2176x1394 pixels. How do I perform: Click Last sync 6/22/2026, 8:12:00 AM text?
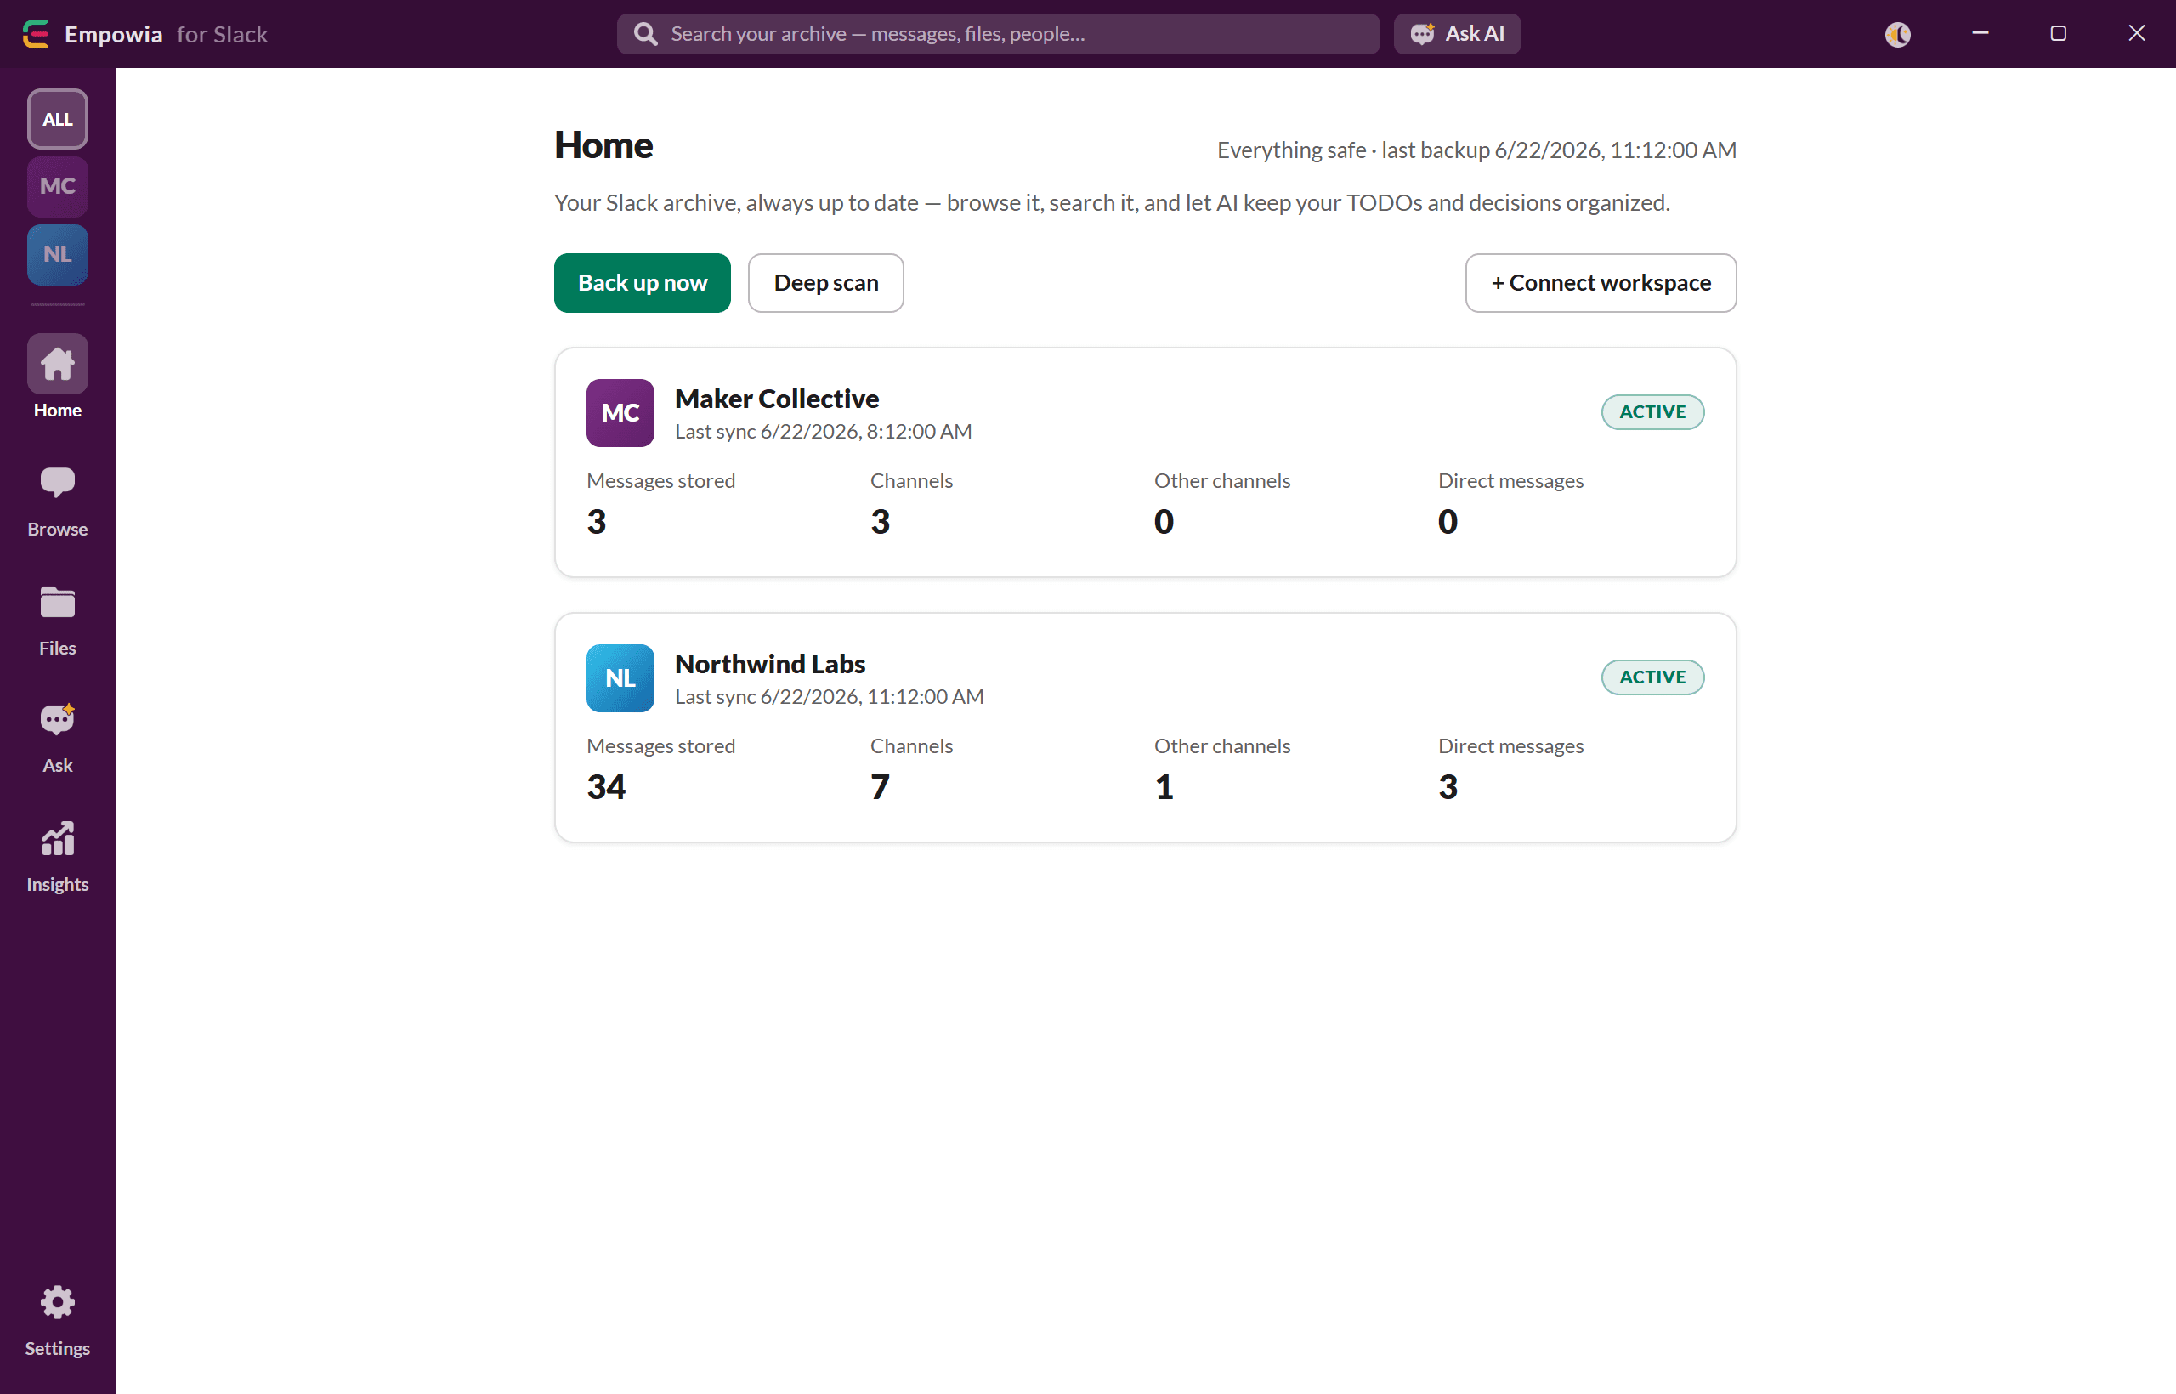coord(824,432)
